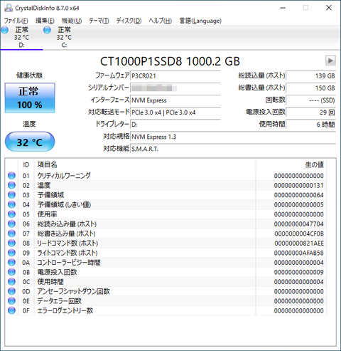
Task: Select the クリティカルワーニング row name
Action: coord(64,176)
